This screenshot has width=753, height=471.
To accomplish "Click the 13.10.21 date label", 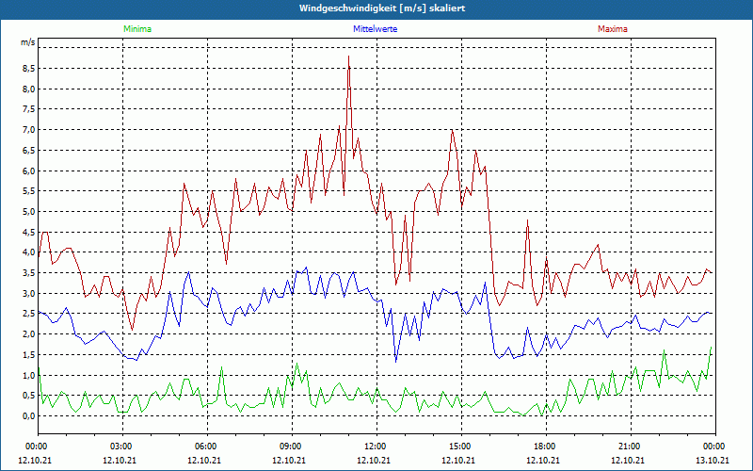I will point(713,460).
